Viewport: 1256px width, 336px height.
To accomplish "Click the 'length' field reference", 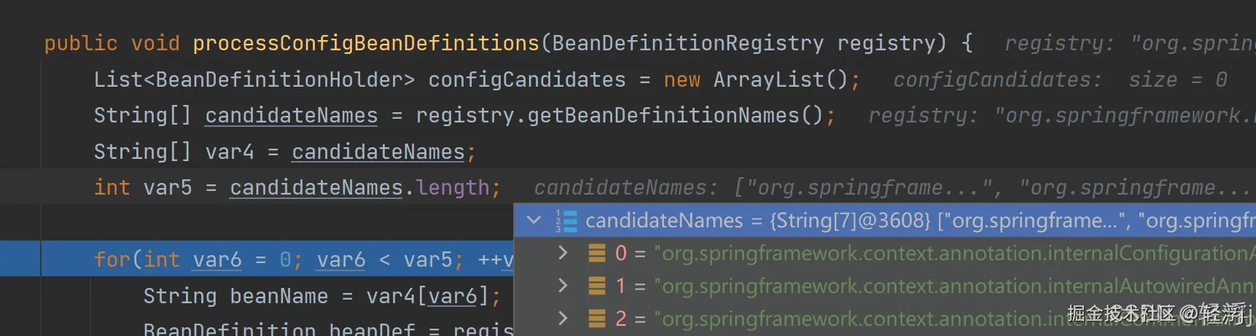I will pos(453,188).
